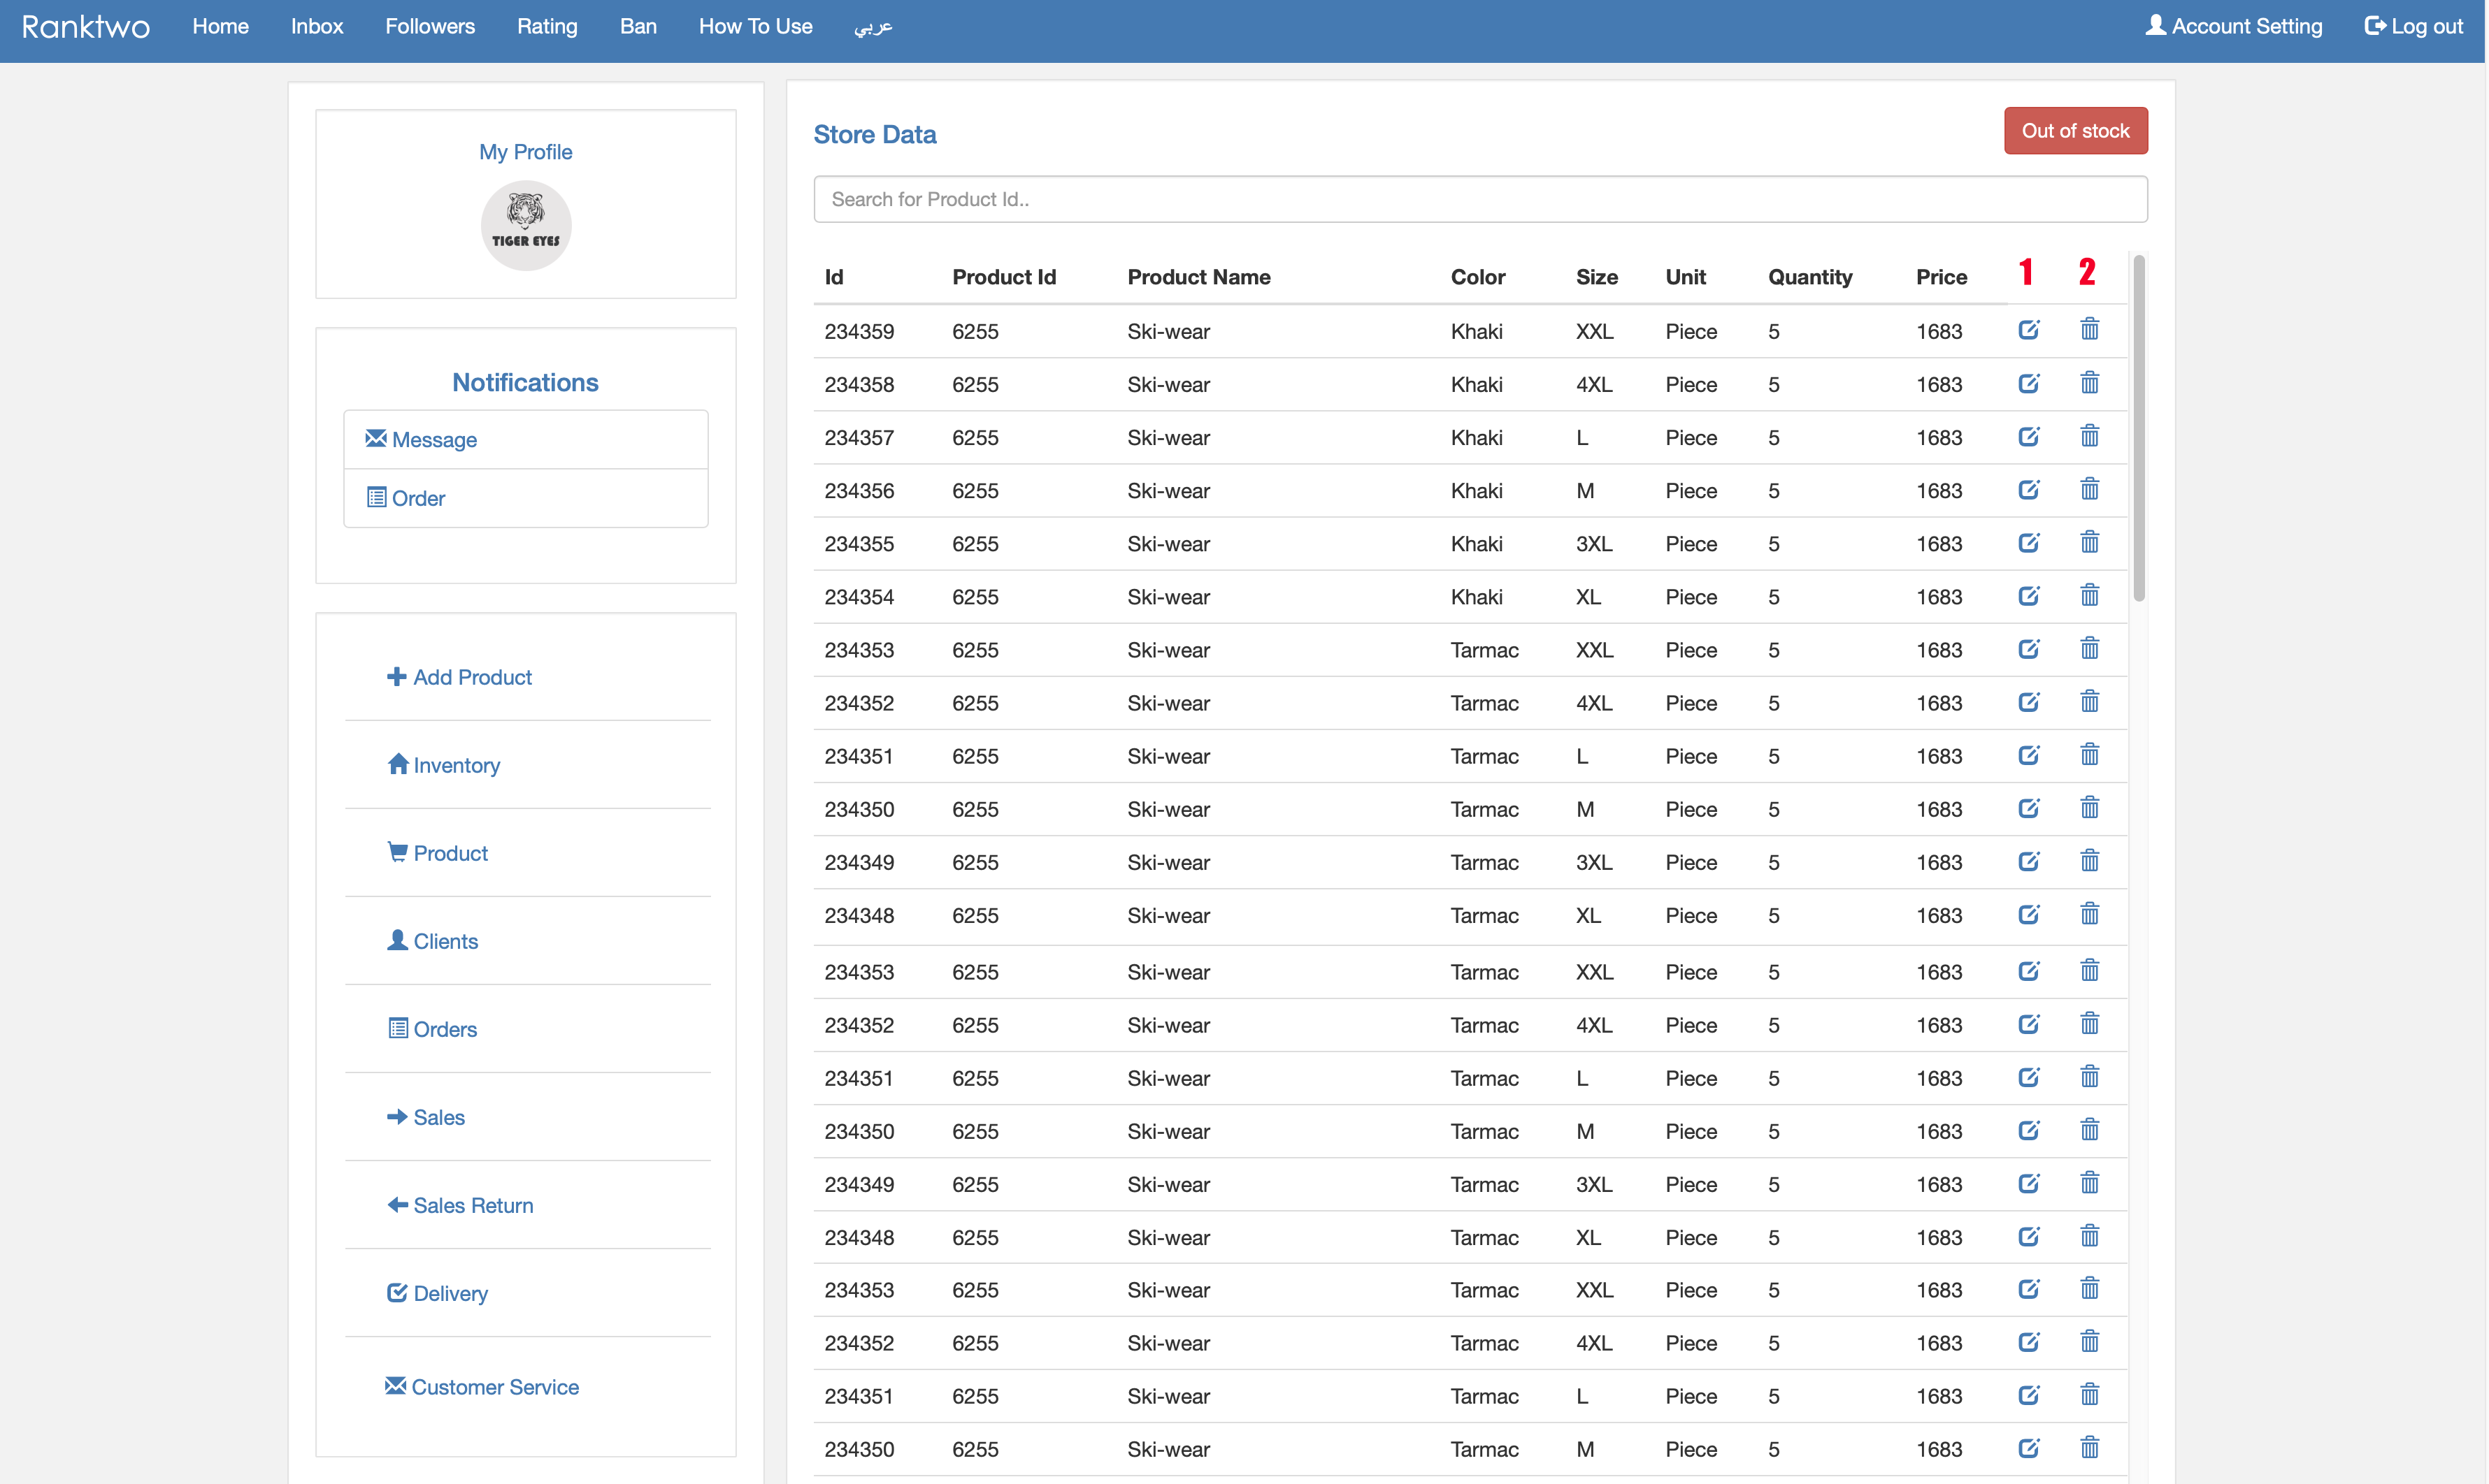Open Sales Return from sidebar
2489x1484 pixels.
[459, 1205]
